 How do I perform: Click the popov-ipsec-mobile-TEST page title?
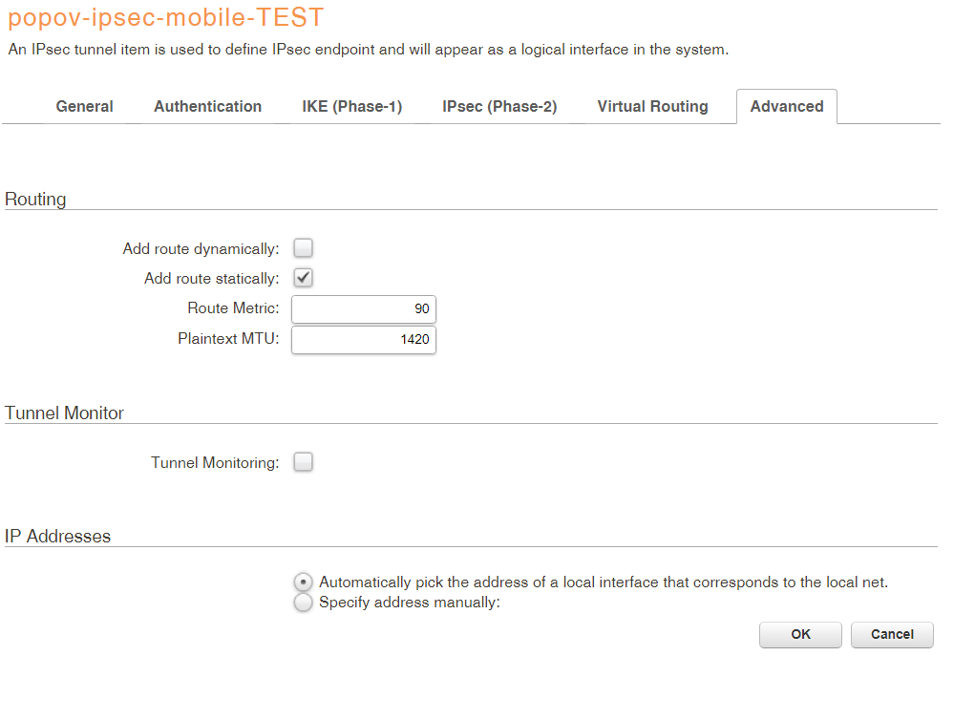click(x=165, y=17)
